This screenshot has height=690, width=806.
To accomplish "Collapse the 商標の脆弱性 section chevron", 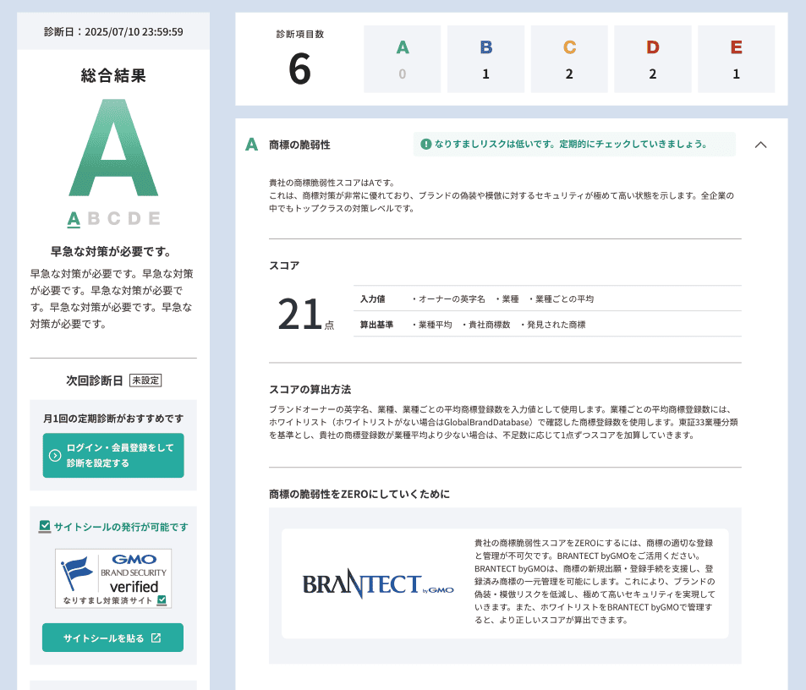I will click(x=760, y=145).
